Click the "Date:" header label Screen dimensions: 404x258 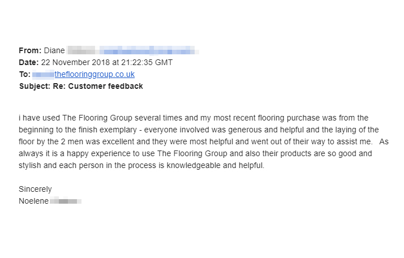click(x=29, y=62)
